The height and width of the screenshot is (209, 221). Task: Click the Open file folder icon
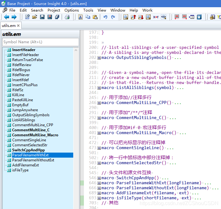(x=35, y=17)
